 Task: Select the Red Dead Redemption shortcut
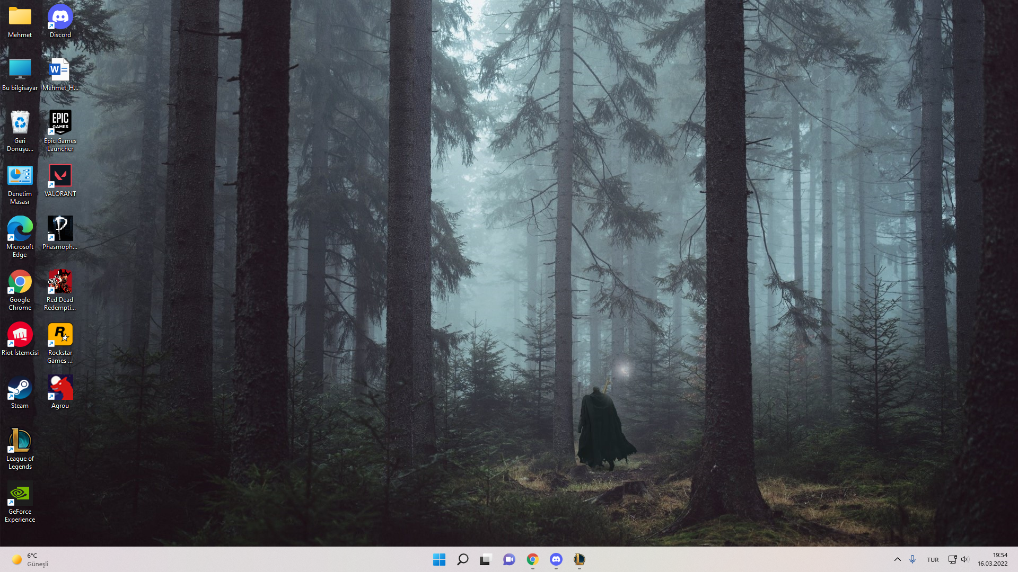[x=60, y=290]
